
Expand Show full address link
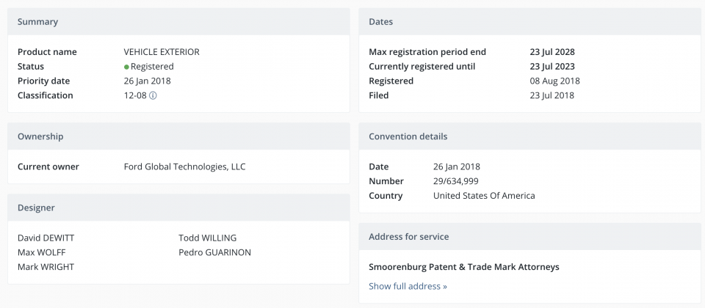(x=408, y=286)
